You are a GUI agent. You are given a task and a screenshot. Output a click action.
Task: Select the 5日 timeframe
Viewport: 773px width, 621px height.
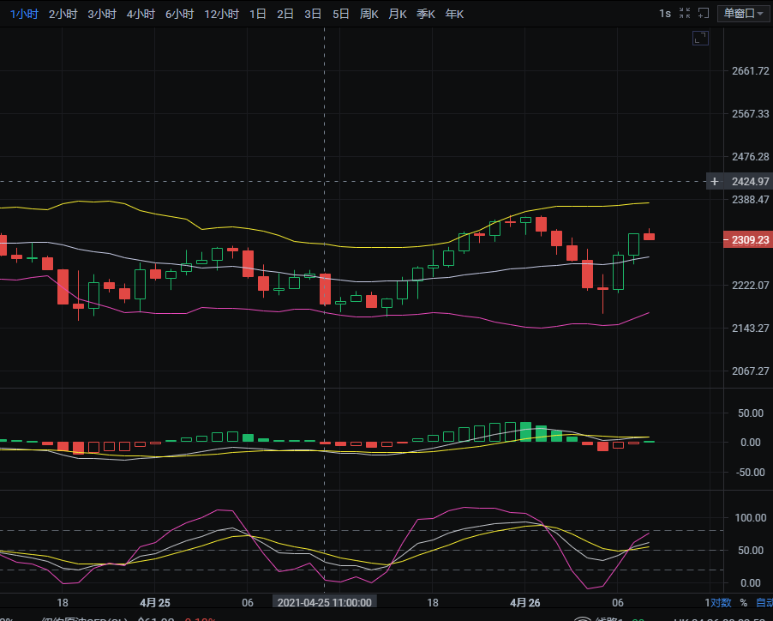(x=340, y=14)
